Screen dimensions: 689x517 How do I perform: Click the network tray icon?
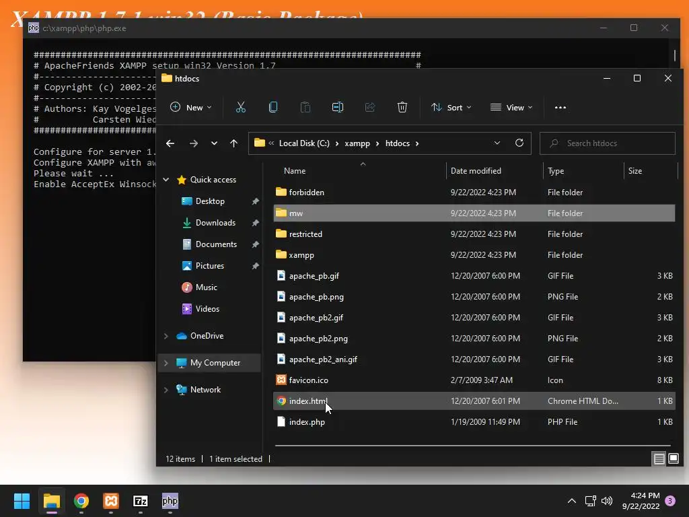[x=590, y=501]
